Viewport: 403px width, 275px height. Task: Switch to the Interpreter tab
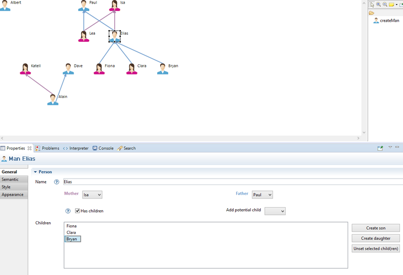point(76,148)
